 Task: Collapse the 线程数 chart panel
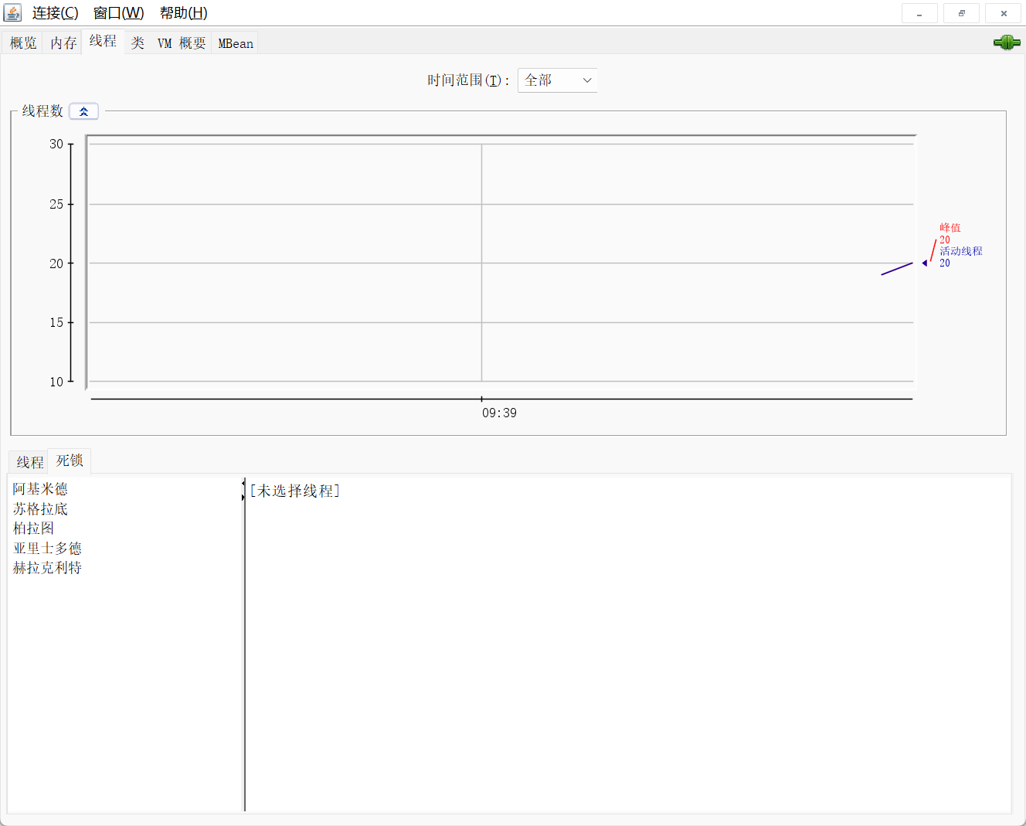tap(83, 111)
